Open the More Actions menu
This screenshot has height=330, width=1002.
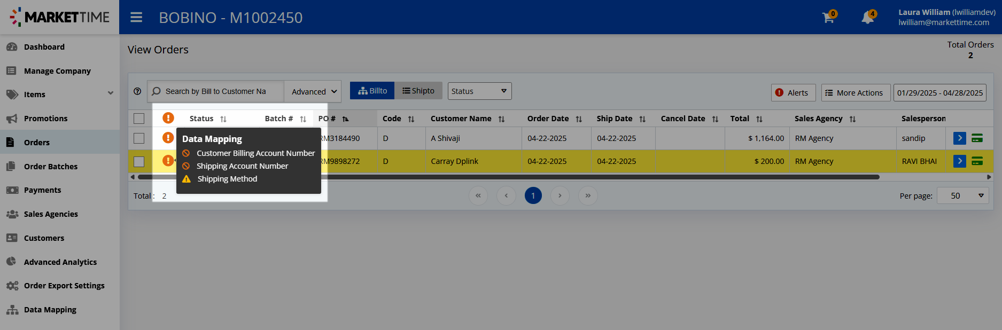(x=856, y=92)
